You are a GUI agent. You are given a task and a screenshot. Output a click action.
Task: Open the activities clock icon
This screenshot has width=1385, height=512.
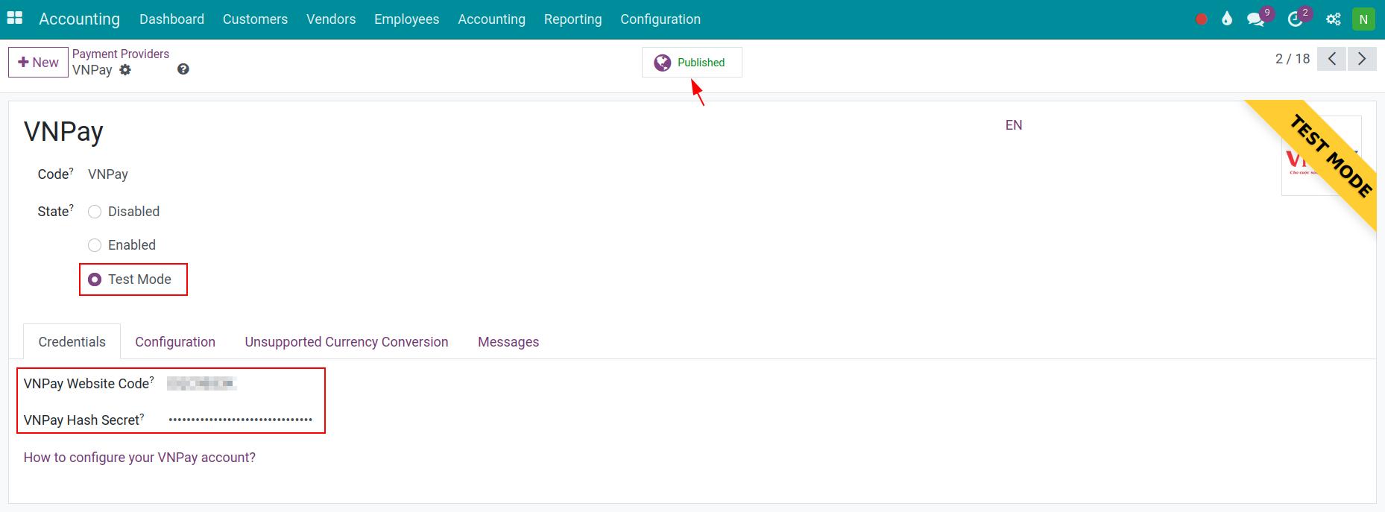tap(1296, 19)
